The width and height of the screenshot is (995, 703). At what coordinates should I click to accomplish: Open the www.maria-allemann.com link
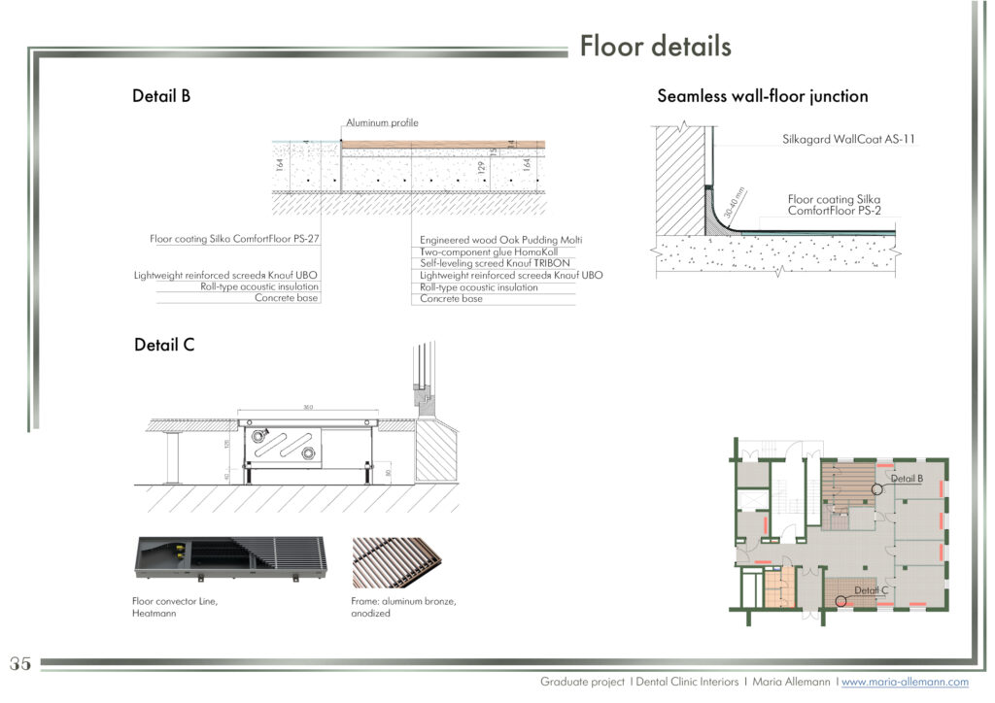(905, 682)
